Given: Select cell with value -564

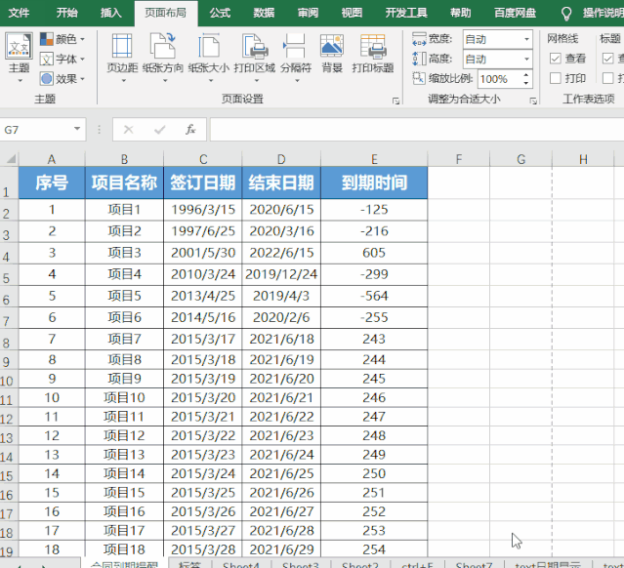Looking at the screenshot, I should coord(374,296).
